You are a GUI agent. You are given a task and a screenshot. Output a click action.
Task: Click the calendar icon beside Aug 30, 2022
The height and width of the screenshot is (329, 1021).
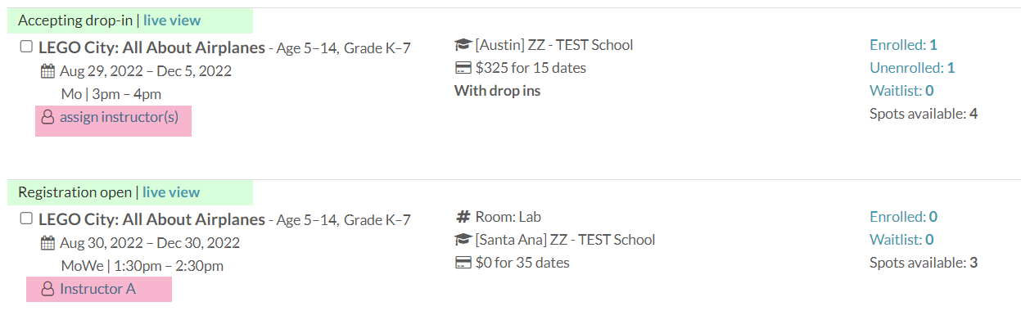point(47,243)
